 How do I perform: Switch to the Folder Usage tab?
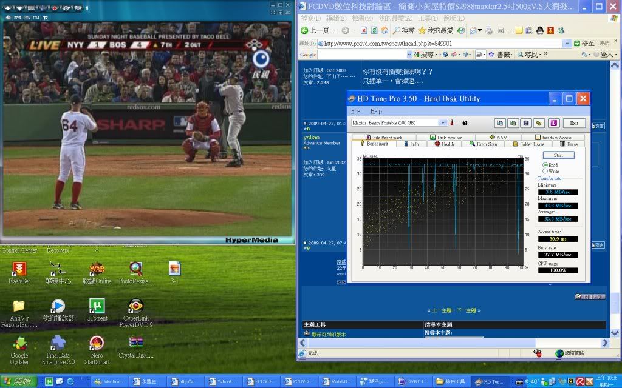pyautogui.click(x=528, y=144)
